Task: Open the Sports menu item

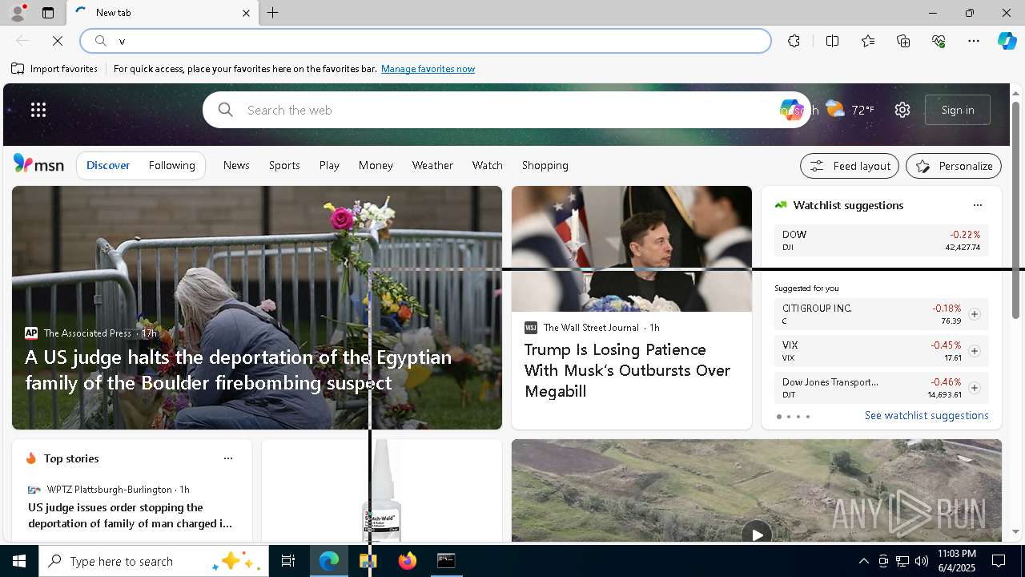Action: [x=284, y=165]
